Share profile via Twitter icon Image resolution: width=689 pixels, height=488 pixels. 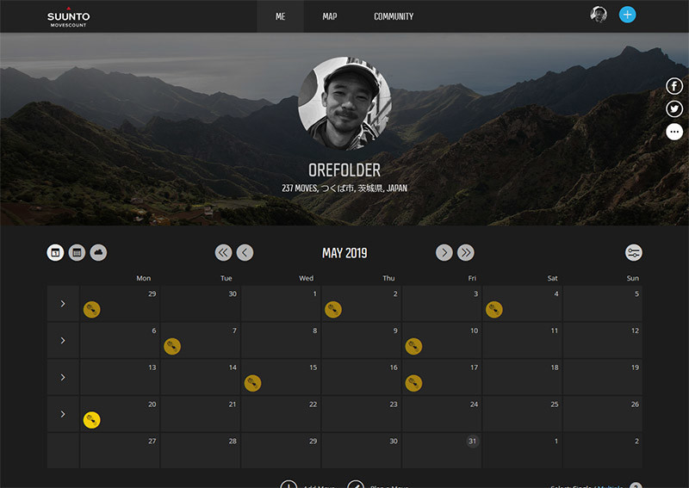[674, 109]
